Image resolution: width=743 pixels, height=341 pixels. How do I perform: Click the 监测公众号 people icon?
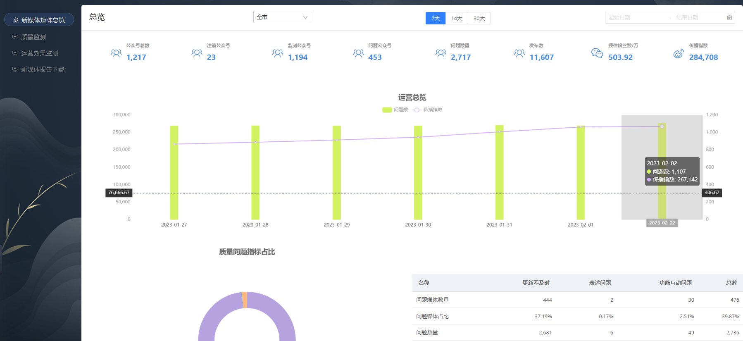coord(278,53)
